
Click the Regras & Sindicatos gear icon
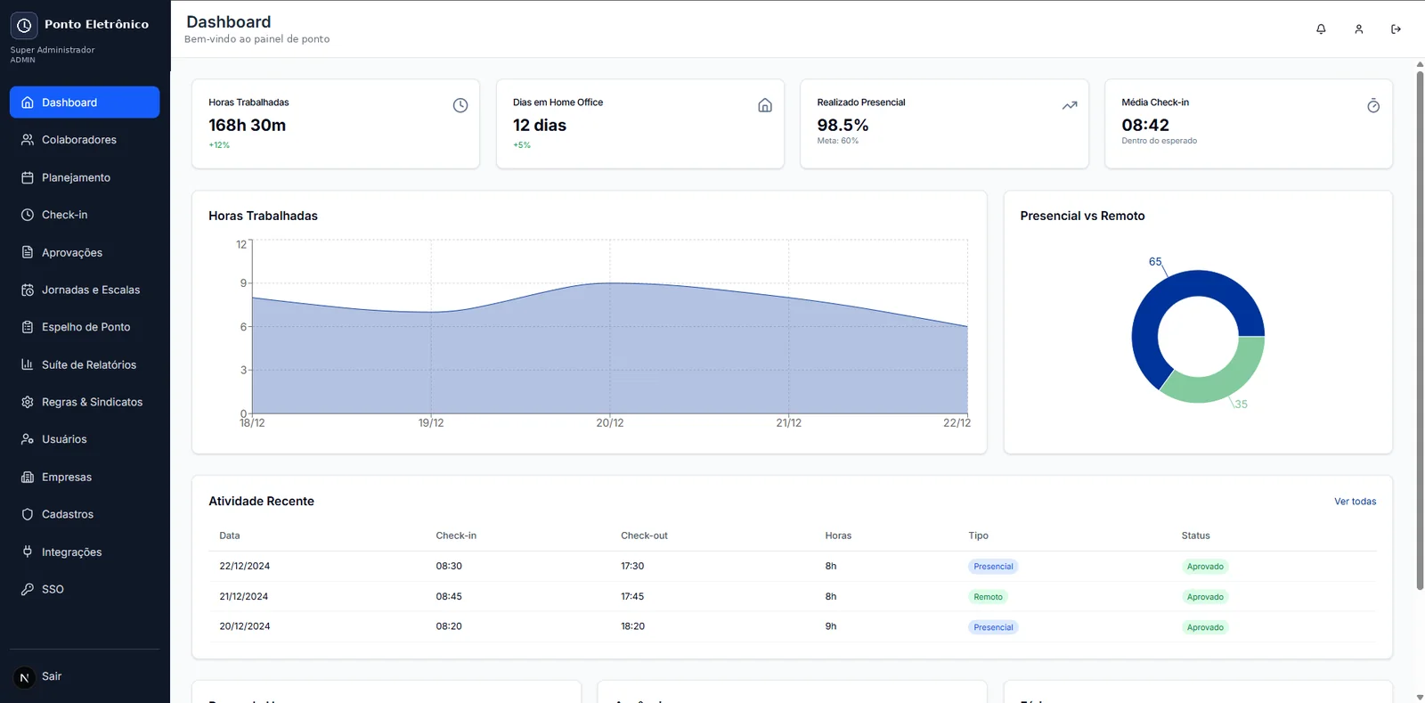point(28,402)
